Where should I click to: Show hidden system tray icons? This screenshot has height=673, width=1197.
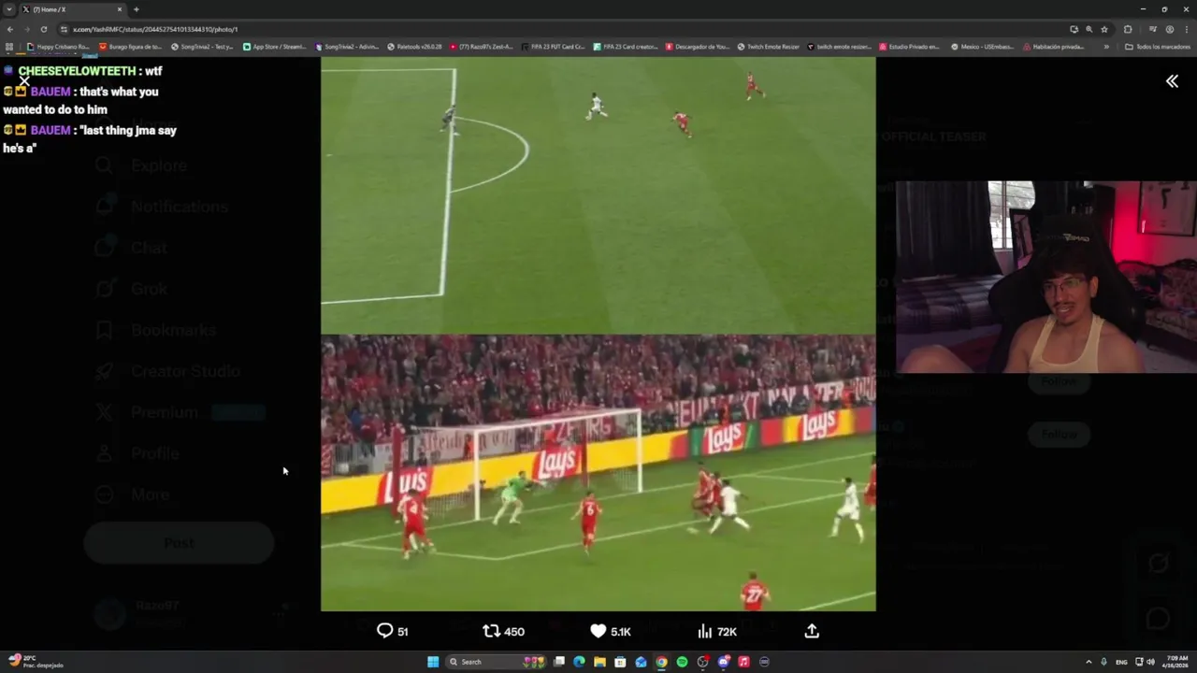(1089, 662)
